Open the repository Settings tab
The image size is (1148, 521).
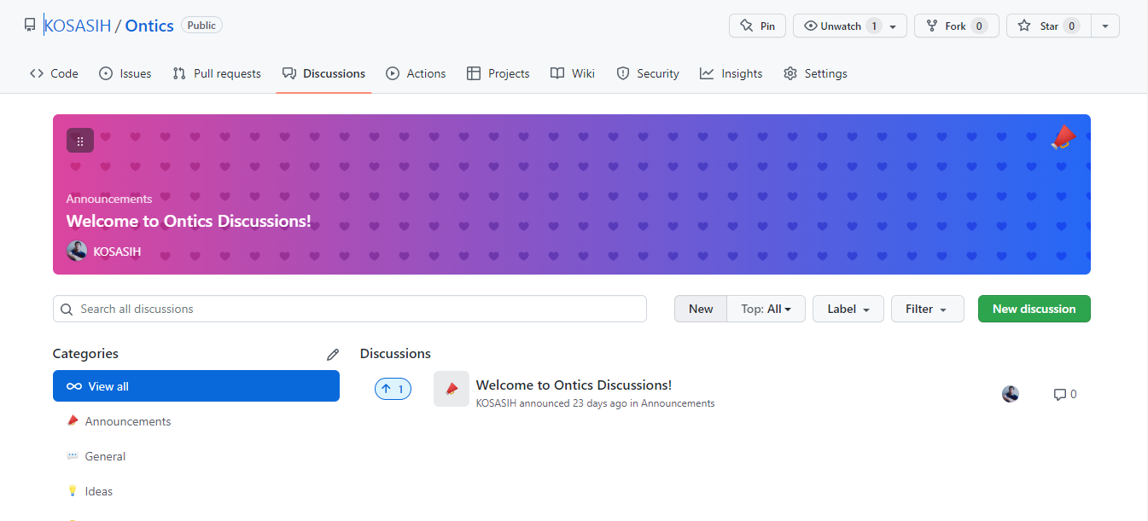coord(815,73)
